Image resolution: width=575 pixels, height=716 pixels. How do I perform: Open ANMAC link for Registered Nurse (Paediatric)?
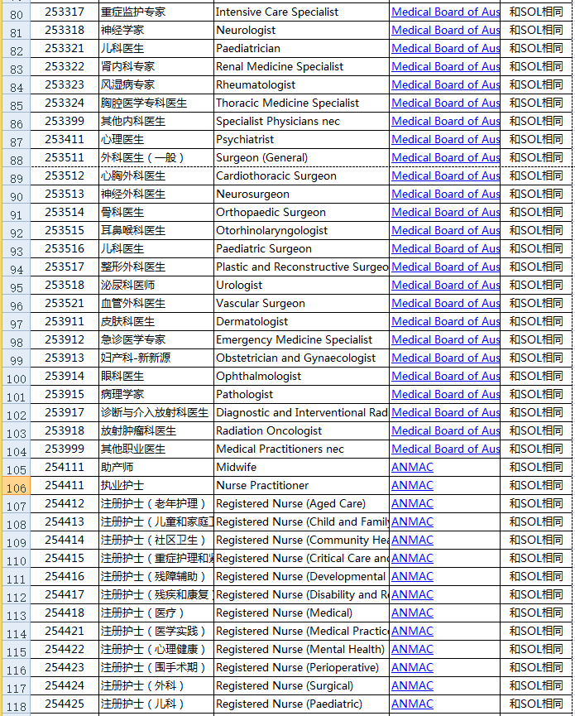pyautogui.click(x=412, y=704)
